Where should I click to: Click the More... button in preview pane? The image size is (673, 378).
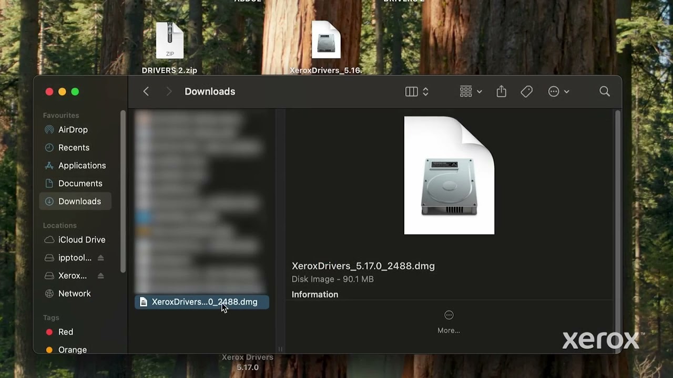point(448,322)
